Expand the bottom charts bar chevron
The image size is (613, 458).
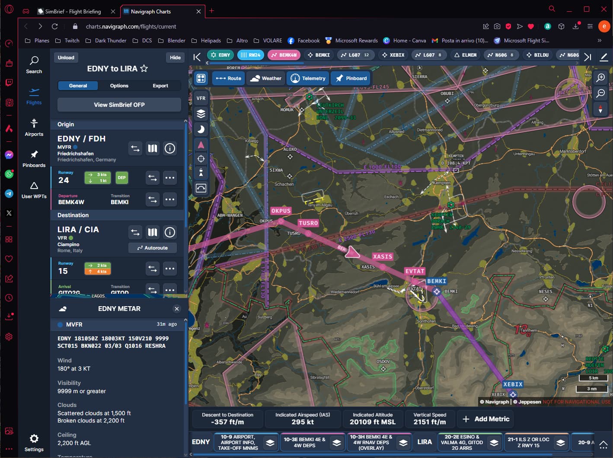pyautogui.click(x=603, y=444)
